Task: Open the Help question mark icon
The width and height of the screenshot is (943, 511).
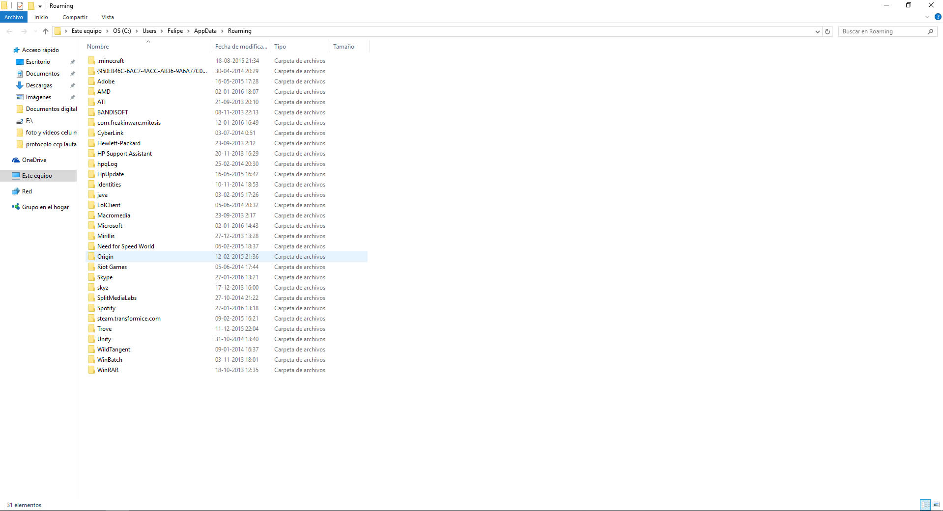Action: pos(938,17)
